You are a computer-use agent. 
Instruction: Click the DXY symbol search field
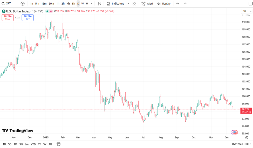point(8,4)
